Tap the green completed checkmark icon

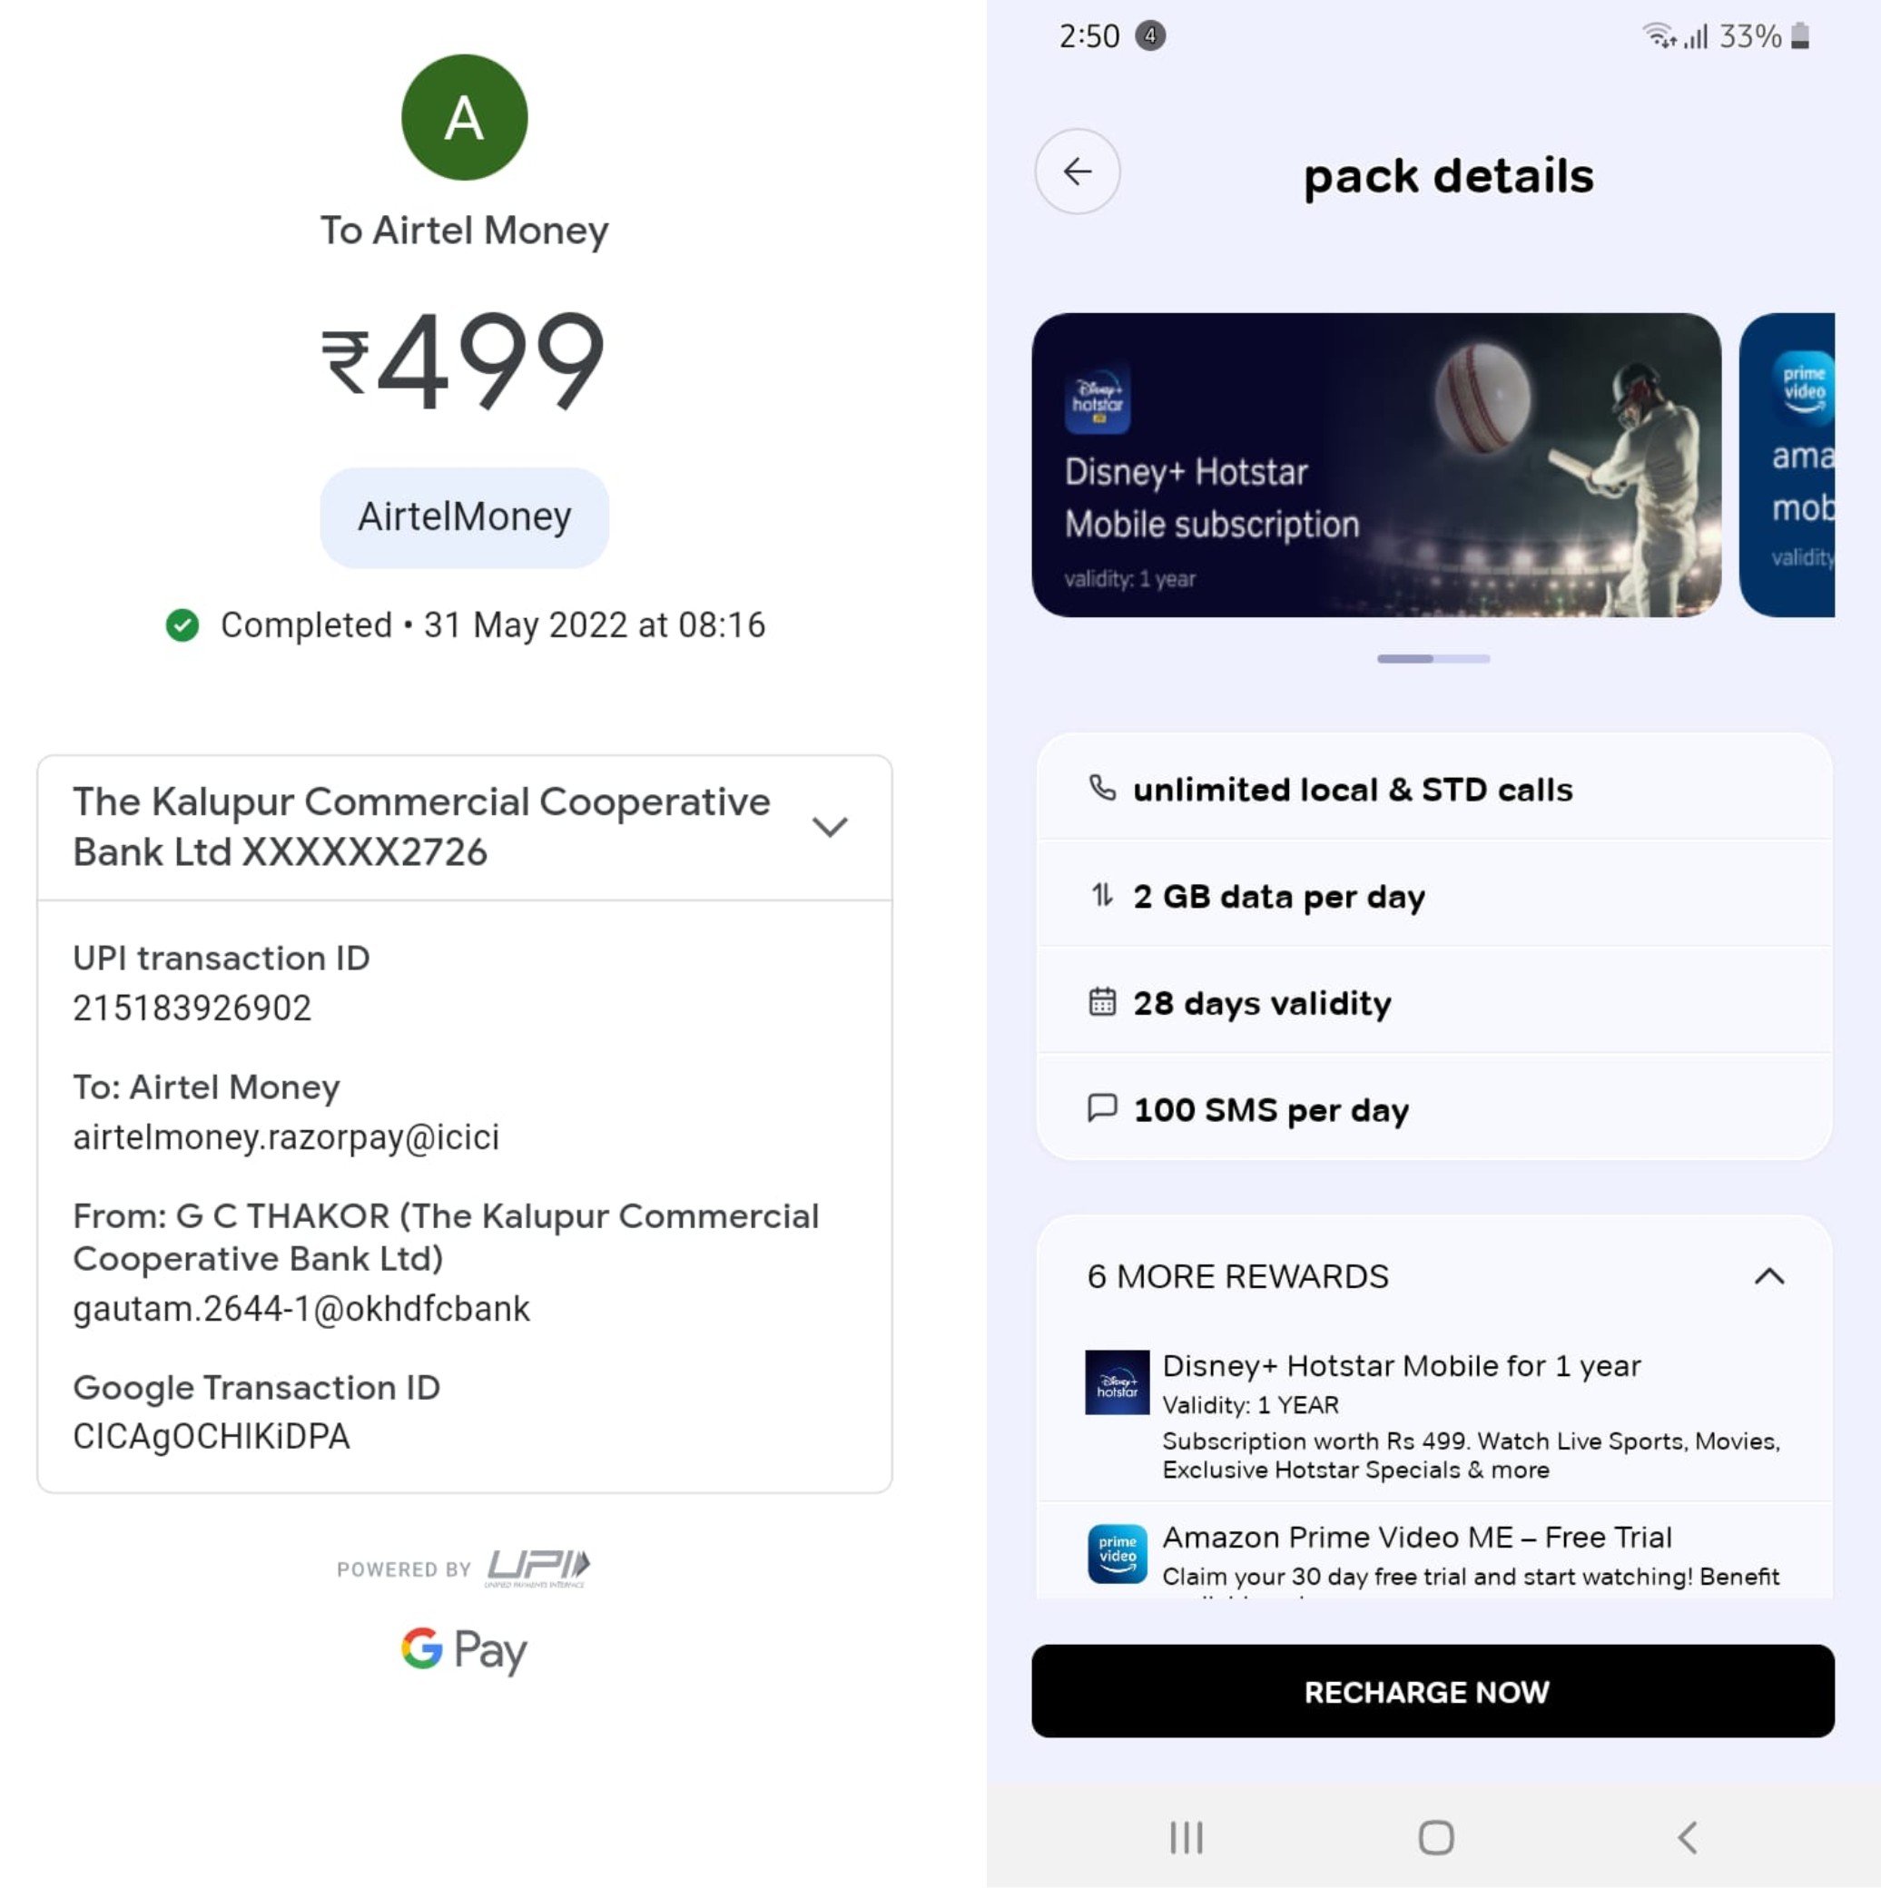click(x=182, y=625)
